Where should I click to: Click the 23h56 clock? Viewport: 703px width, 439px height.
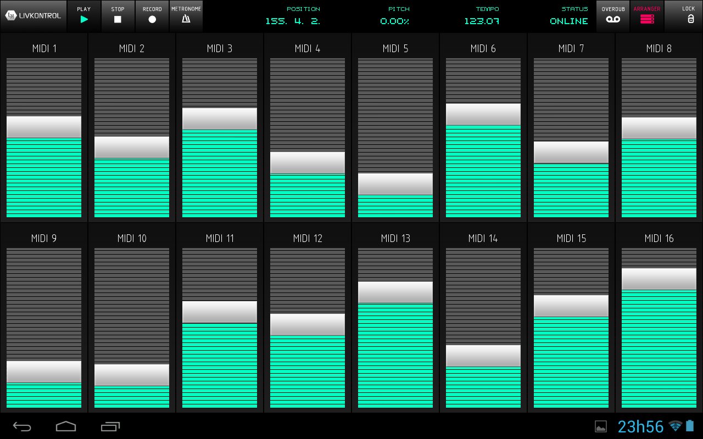click(641, 426)
